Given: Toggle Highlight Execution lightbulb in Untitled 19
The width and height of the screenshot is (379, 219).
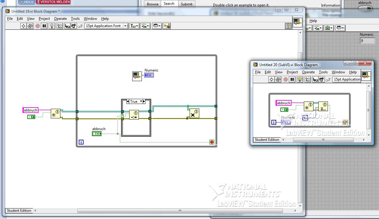Looking at the screenshot, I should tap(52, 26).
